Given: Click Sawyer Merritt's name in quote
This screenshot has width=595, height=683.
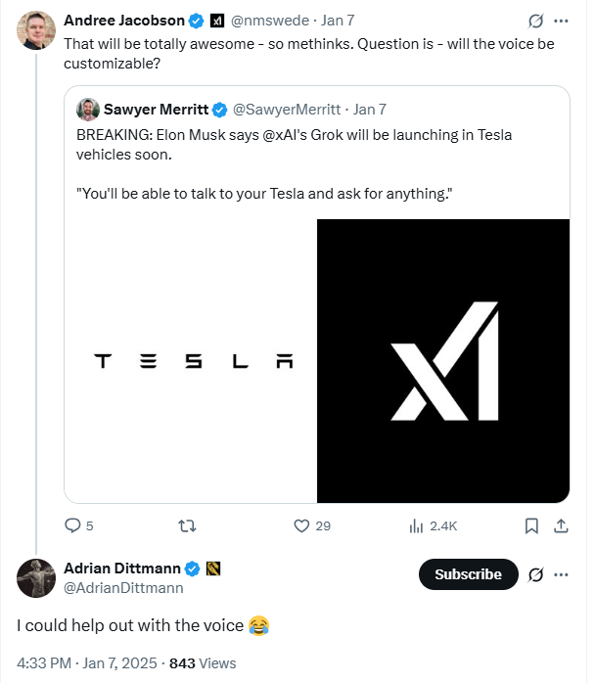Looking at the screenshot, I should click(154, 109).
